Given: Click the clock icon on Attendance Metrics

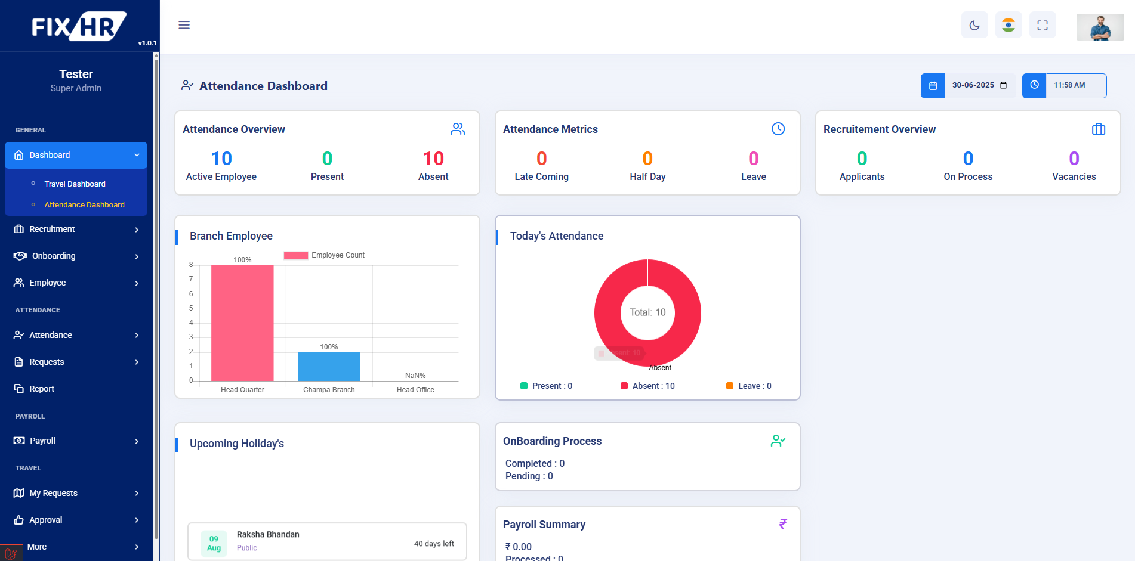Looking at the screenshot, I should coord(778,128).
